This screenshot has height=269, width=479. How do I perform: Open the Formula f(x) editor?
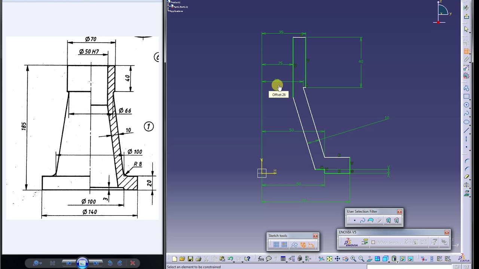[x=261, y=259]
